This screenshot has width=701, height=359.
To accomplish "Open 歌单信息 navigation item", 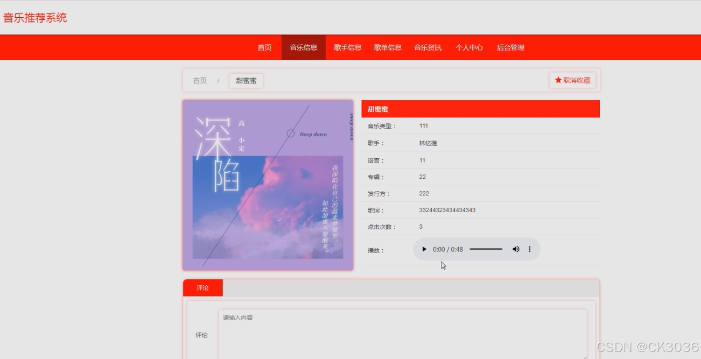I will tap(388, 47).
